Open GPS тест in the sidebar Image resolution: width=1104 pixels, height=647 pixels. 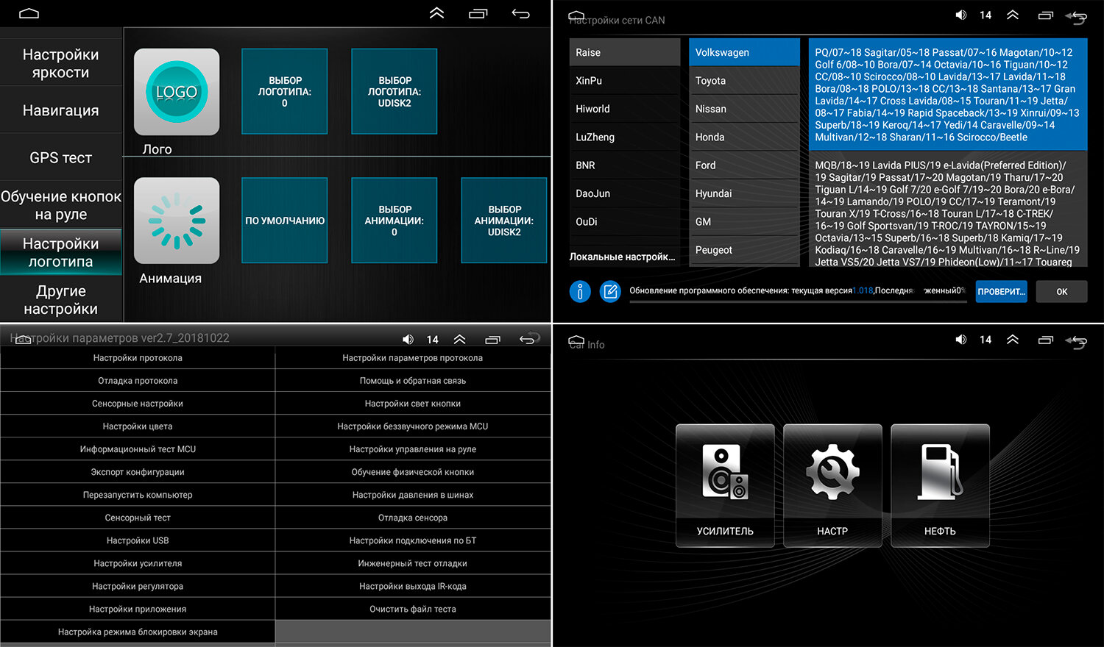tap(61, 157)
